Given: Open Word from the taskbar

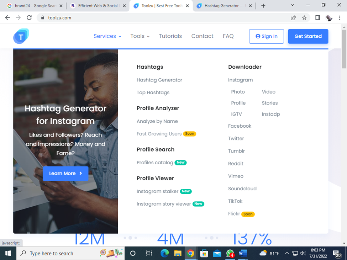Looking at the screenshot, I should (243, 253).
